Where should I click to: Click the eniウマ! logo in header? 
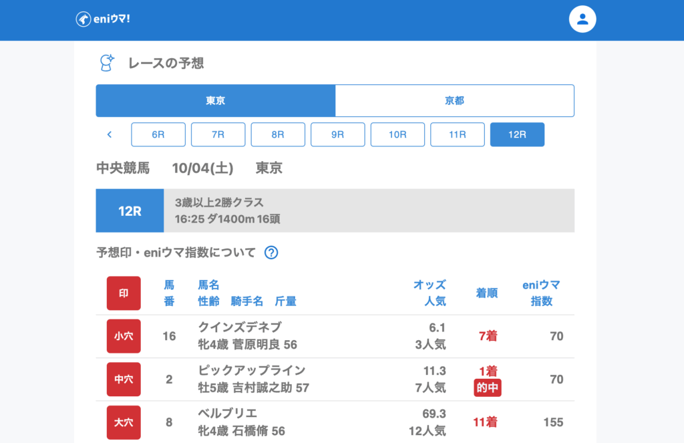tap(103, 19)
